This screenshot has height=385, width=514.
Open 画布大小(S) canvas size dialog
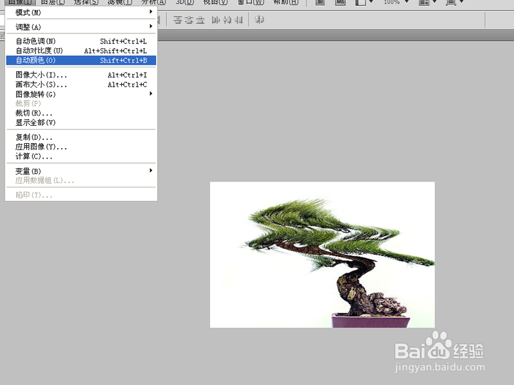coord(81,85)
